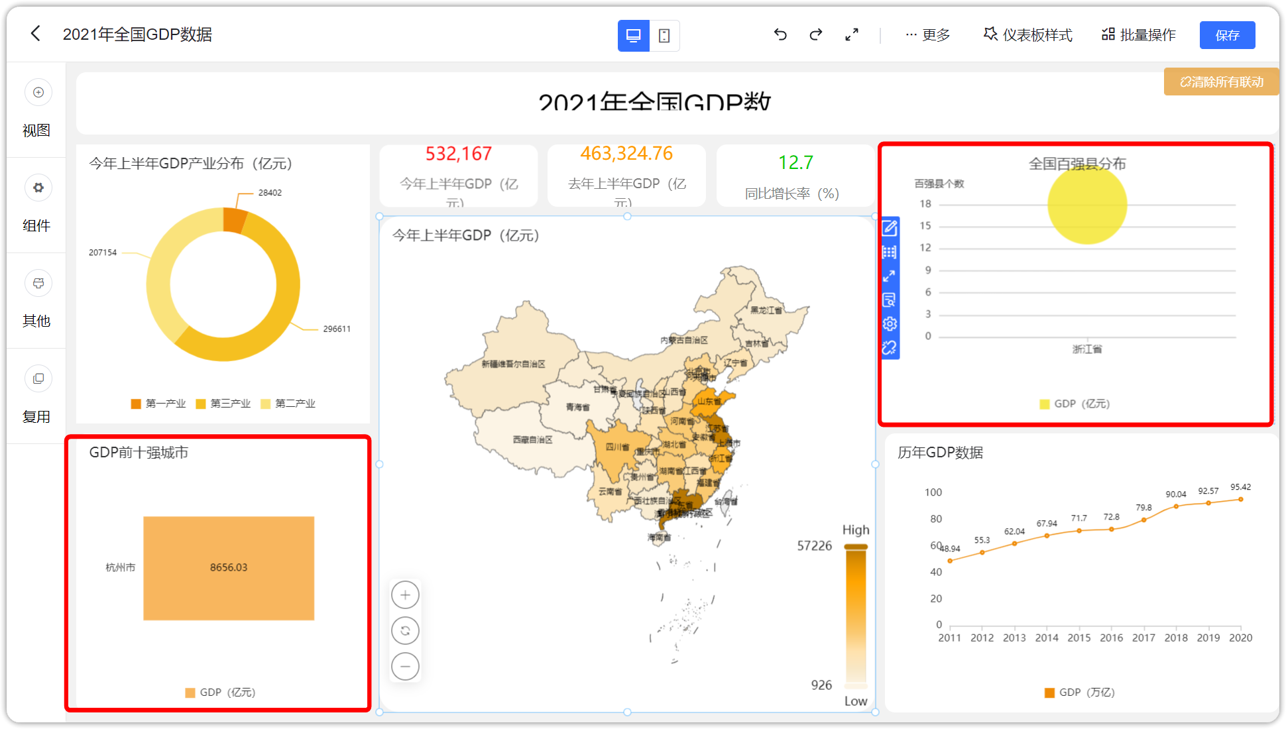Open 批量操作 menu
The image size is (1286, 729).
[1138, 34]
